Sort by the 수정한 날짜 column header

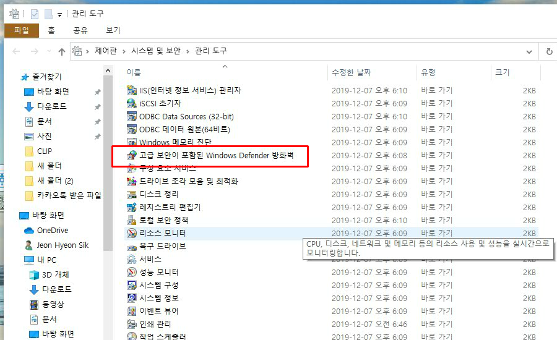click(351, 72)
